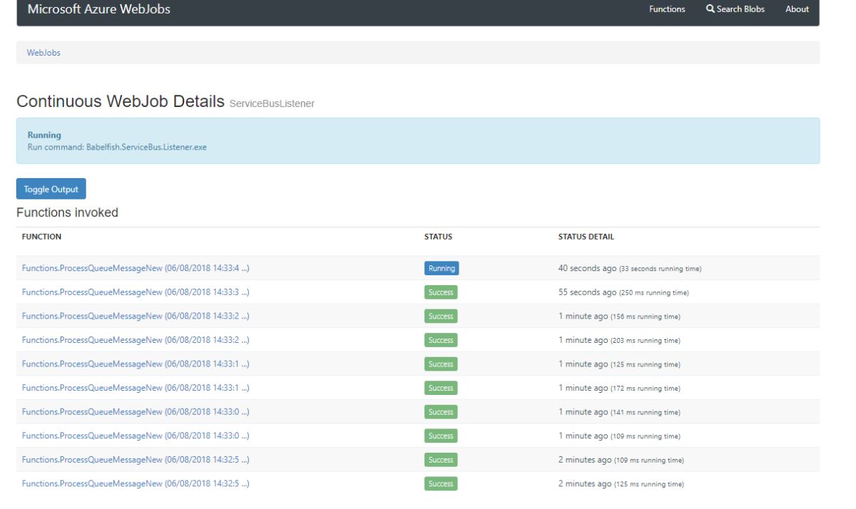The image size is (856, 509).
Task: Open the 14:32:5 function link with 125 ms runtime
Action: [136, 483]
